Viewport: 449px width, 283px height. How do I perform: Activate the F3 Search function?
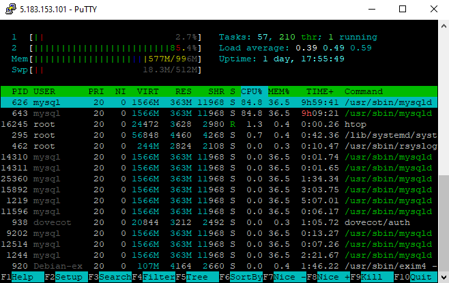point(111,278)
